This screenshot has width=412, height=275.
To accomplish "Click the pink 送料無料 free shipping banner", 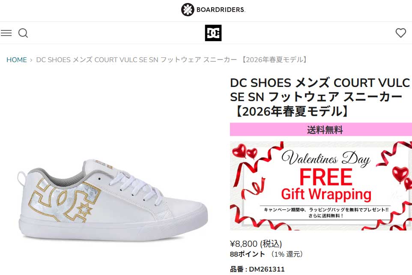I will 321,130.
